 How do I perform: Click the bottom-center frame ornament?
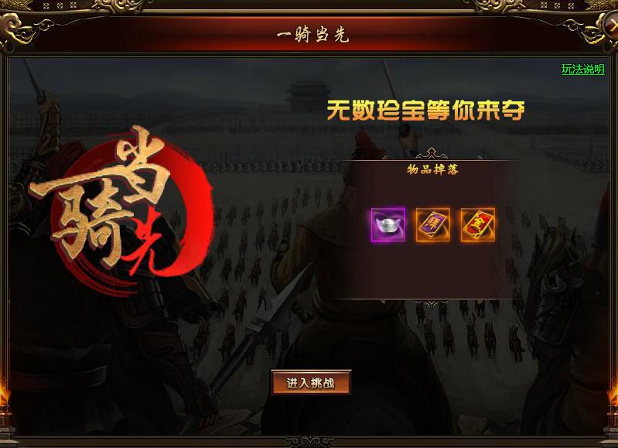pyautogui.click(x=310, y=442)
